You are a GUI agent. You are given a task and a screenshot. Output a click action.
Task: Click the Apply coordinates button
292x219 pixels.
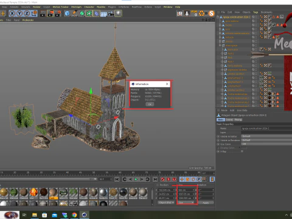pos(206,203)
